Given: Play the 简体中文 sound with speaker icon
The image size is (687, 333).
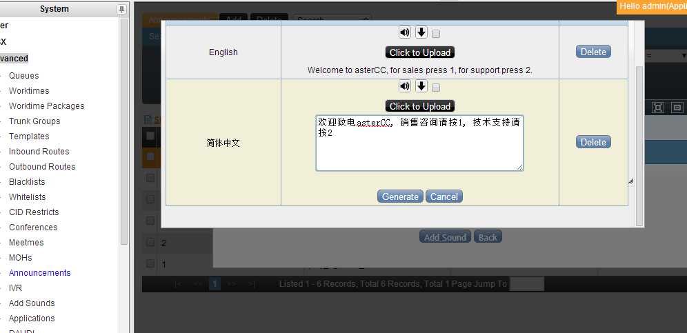Looking at the screenshot, I should 404,86.
